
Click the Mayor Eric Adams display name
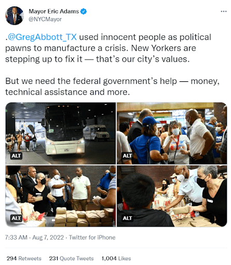point(54,11)
